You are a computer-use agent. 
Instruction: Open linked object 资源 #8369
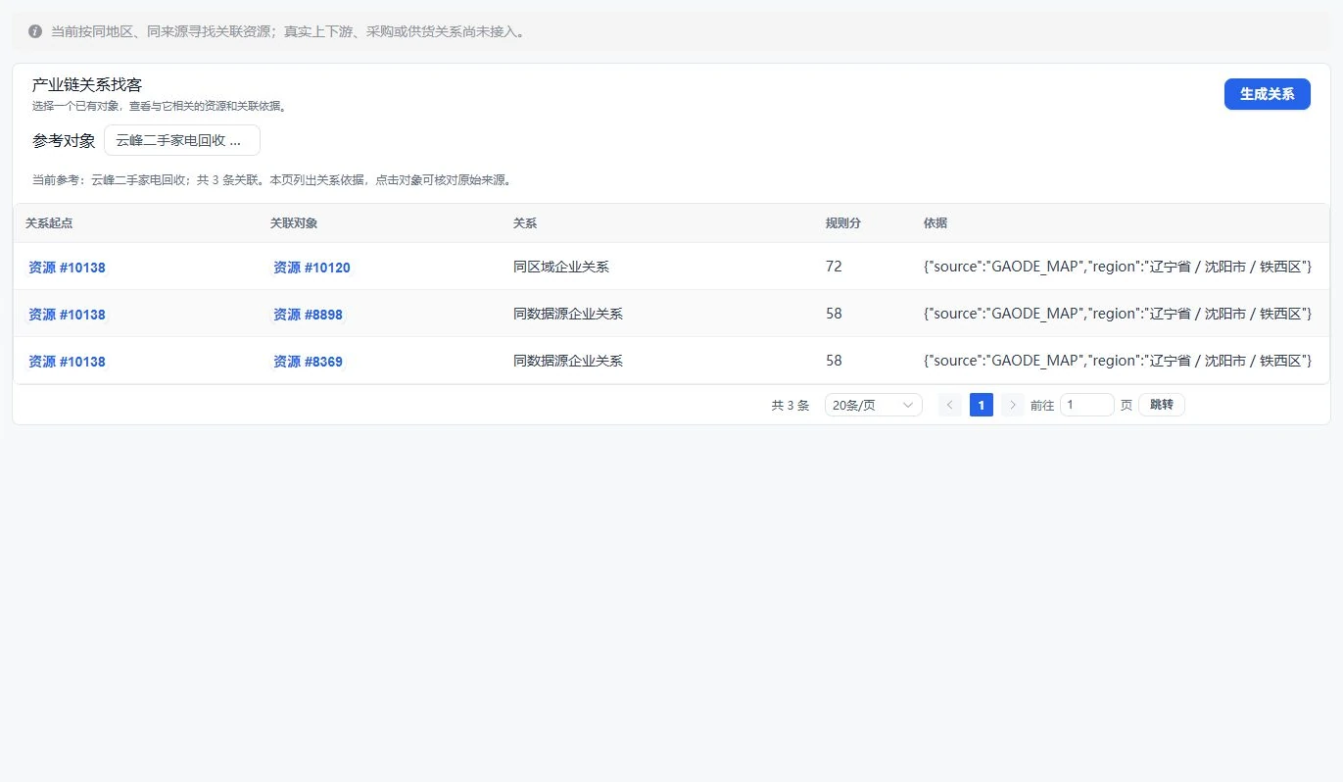[x=308, y=362]
